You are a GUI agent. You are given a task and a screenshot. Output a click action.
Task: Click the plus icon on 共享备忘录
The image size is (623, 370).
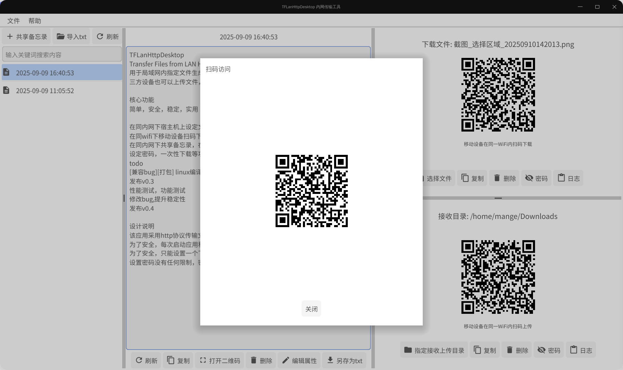(10, 36)
